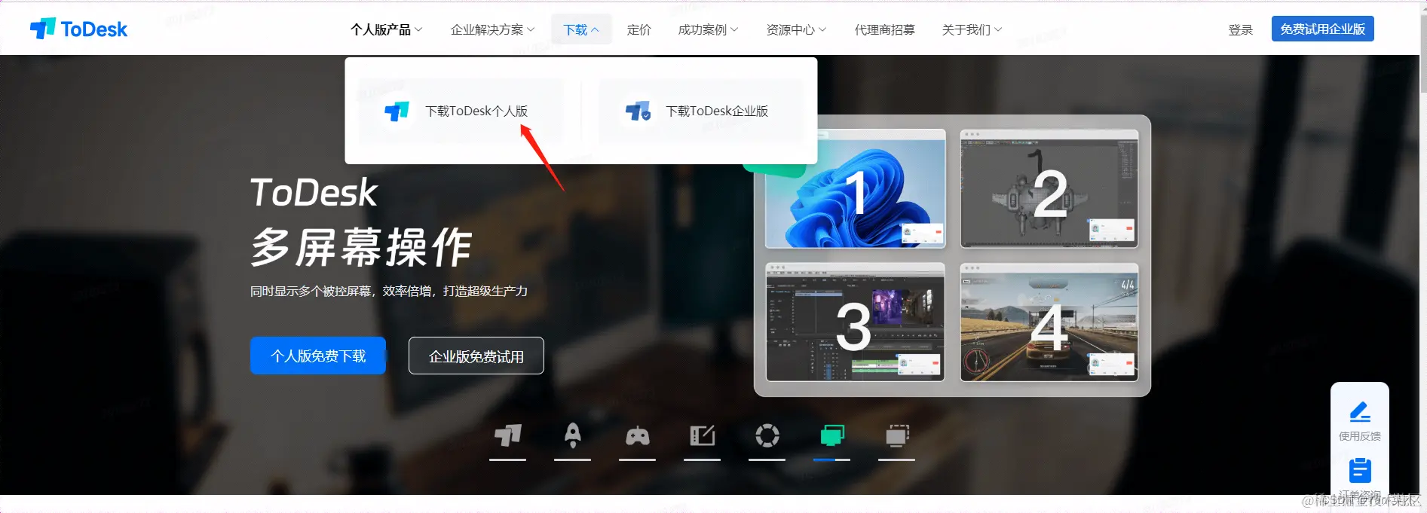Click the 登录 link
The image size is (1427, 513).
click(x=1240, y=29)
